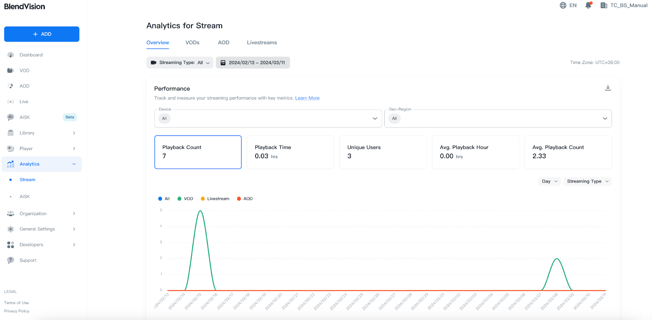The width and height of the screenshot is (652, 320).
Task: Toggle the AOD legend series
Action: pos(245,199)
